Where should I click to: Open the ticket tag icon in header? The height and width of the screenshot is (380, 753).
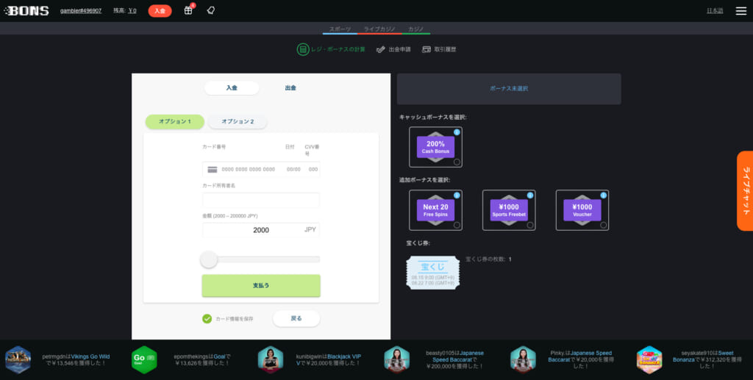coord(210,10)
